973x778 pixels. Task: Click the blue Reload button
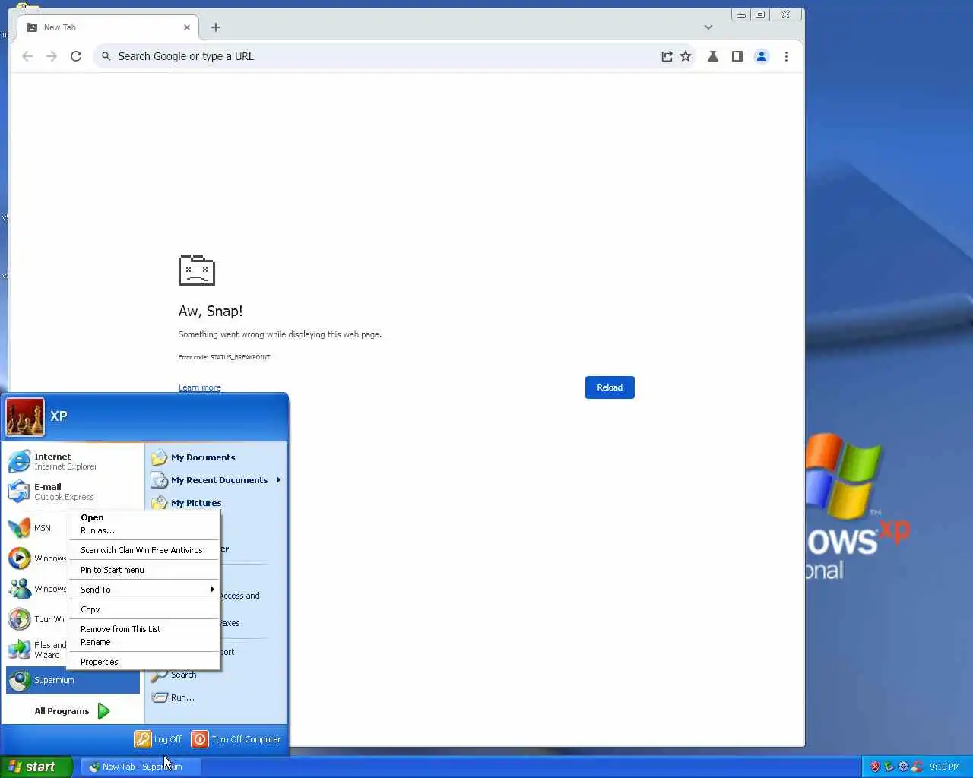tap(610, 387)
